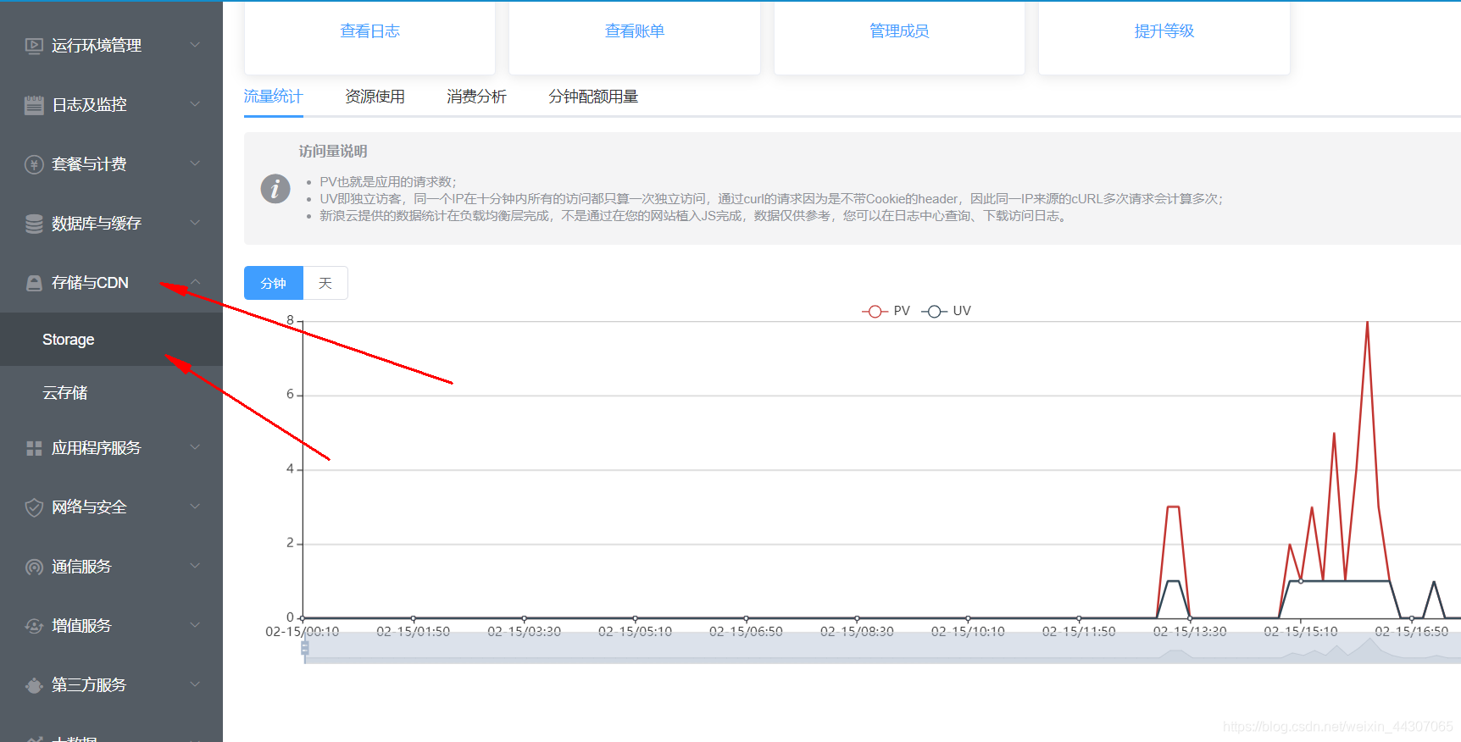Viewport: 1461px width, 742px height.
Task: Click the PV peak point at value 8
Action: (x=1367, y=322)
